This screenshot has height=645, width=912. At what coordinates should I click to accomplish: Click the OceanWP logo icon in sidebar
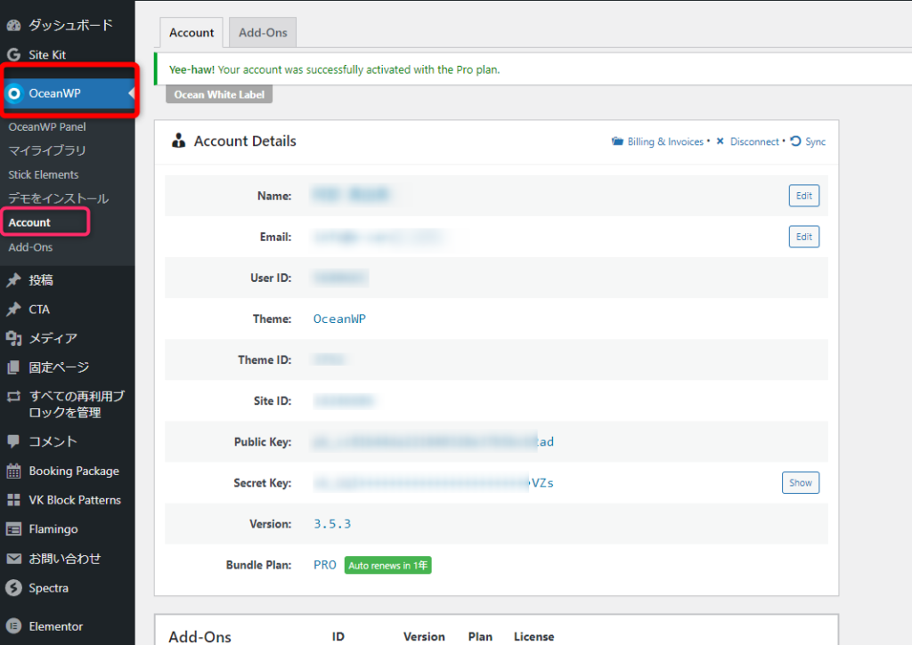[14, 93]
